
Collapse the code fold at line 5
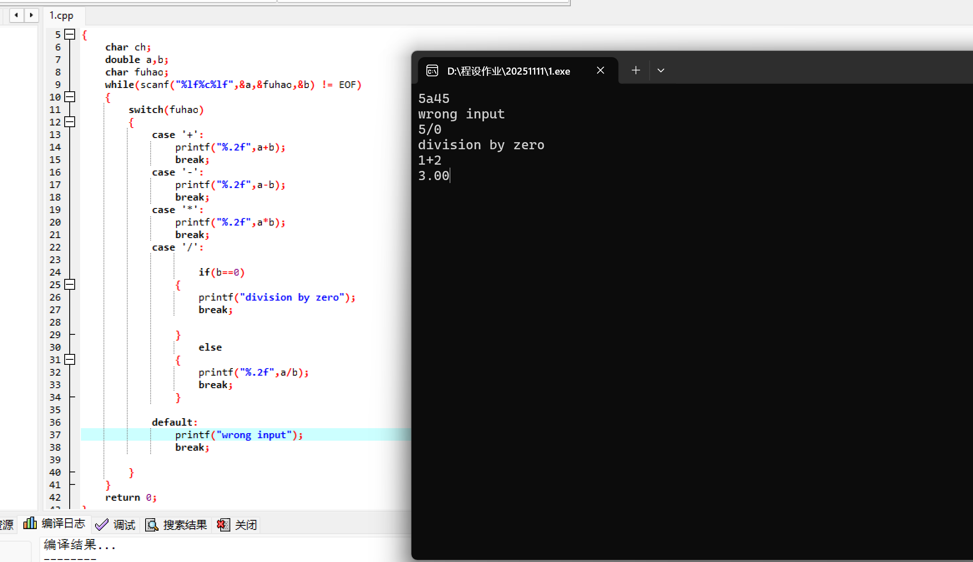(70, 34)
